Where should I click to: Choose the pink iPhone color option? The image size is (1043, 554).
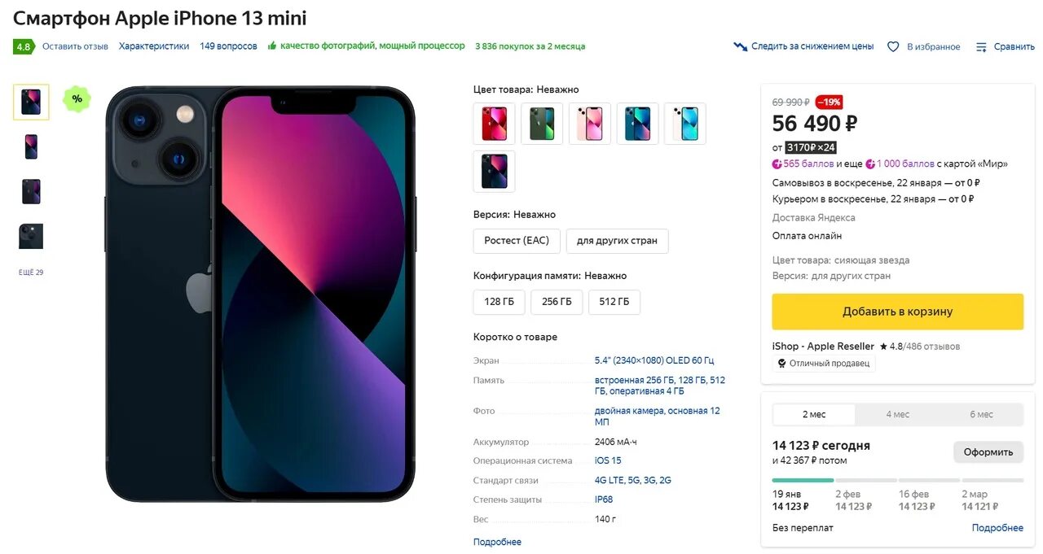[590, 124]
